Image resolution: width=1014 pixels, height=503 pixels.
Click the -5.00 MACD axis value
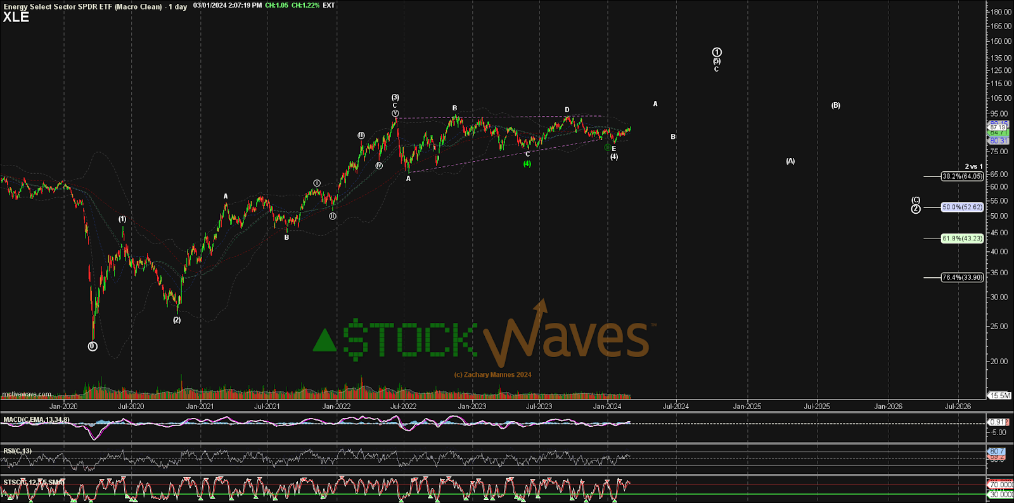click(x=998, y=433)
